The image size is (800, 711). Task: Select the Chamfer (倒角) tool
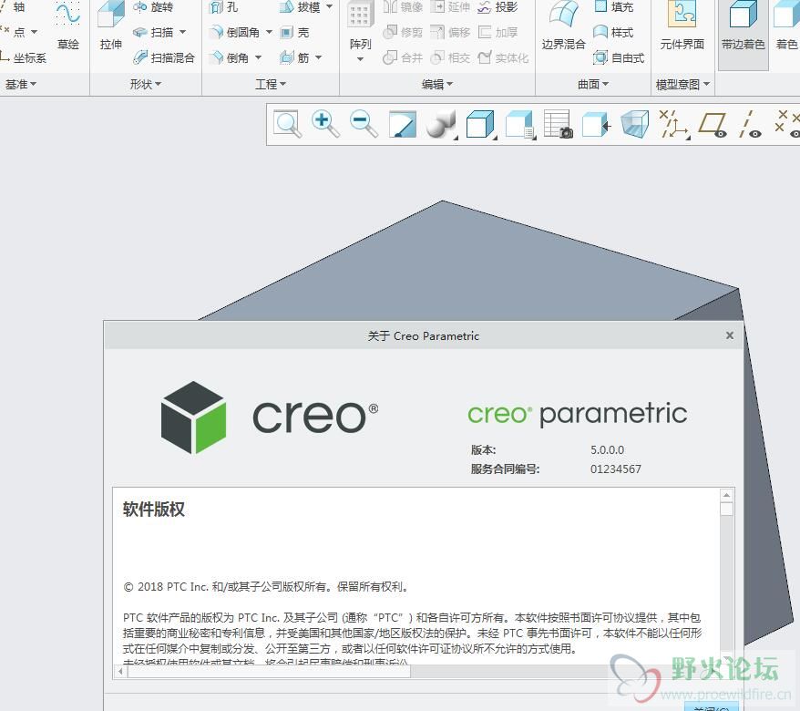[230, 57]
